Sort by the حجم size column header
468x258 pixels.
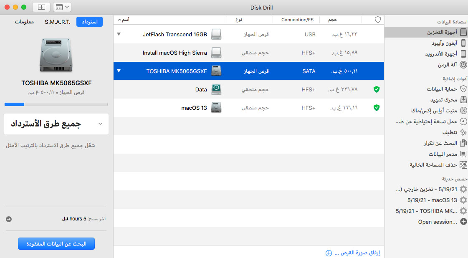tap(332, 20)
